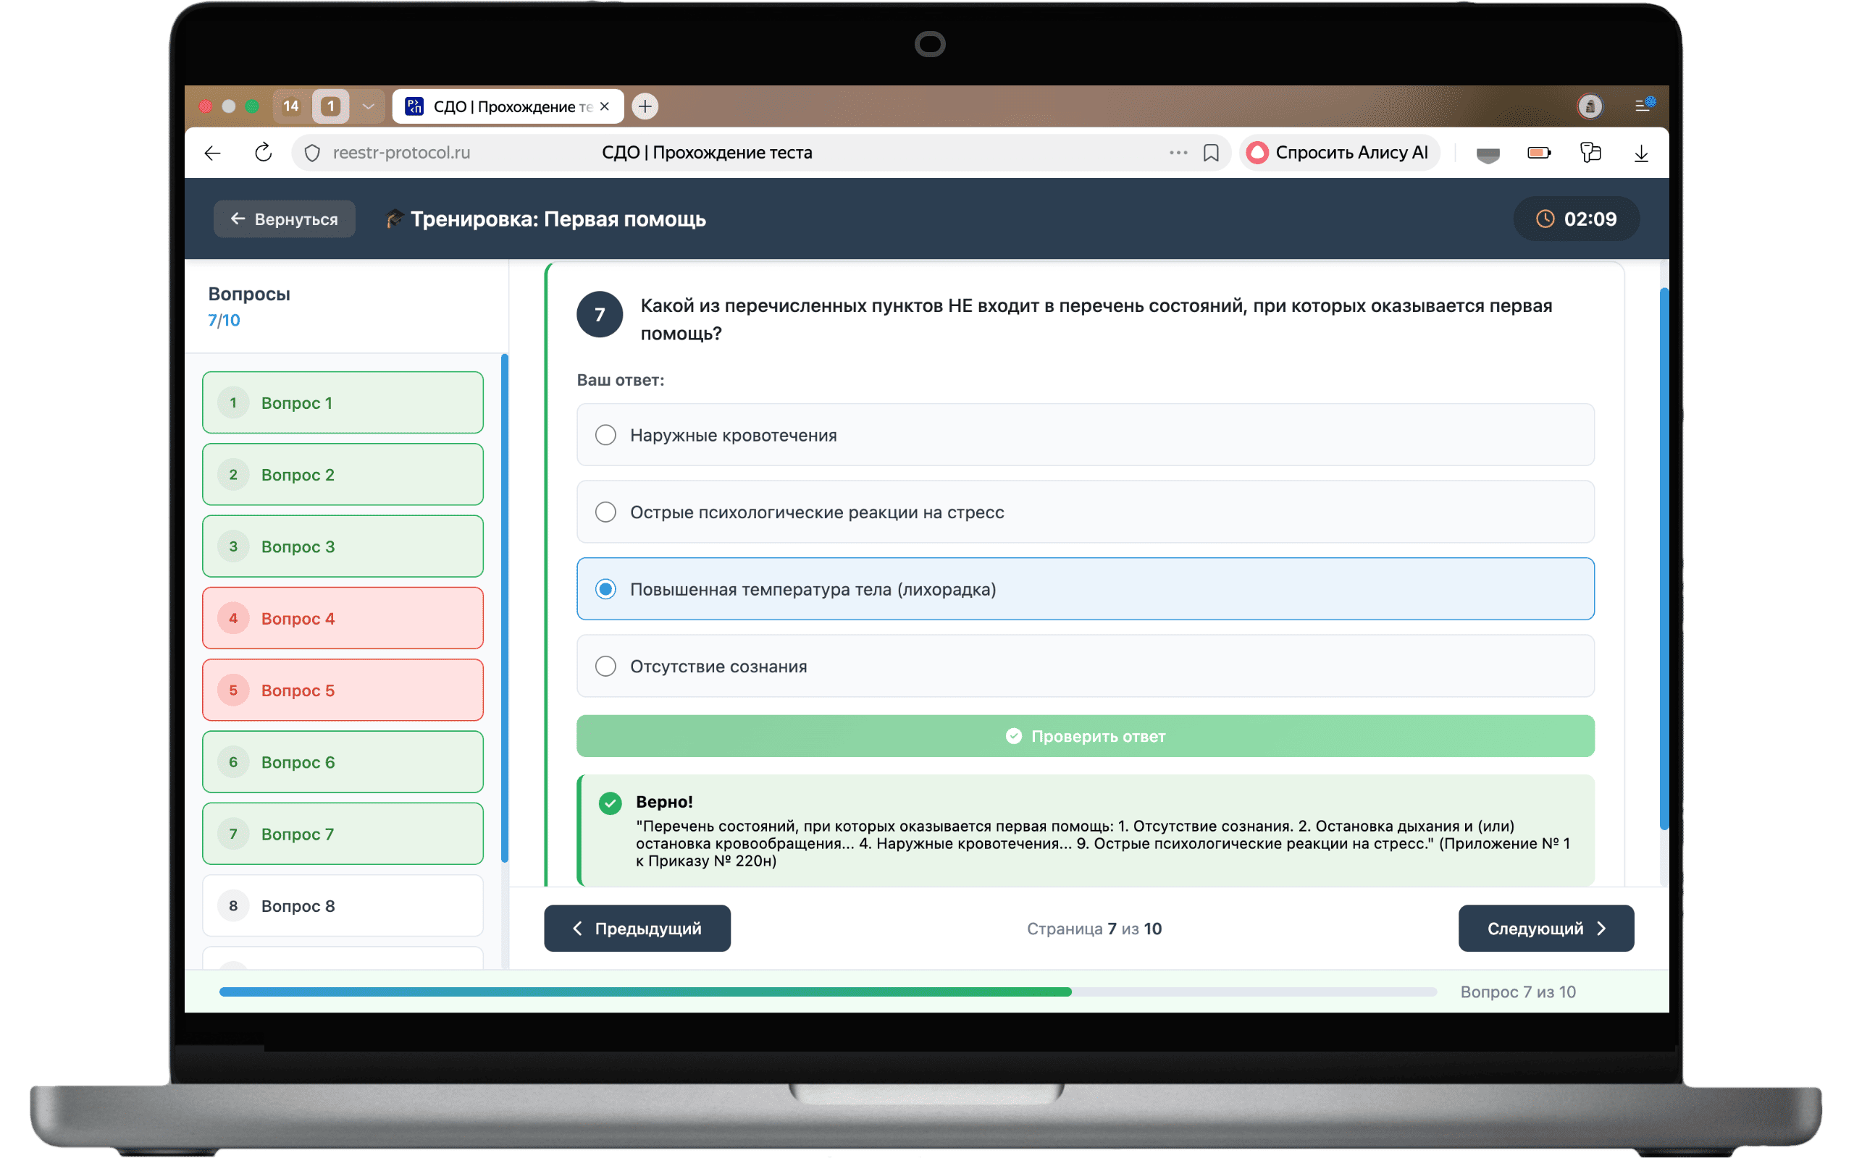Go to Следующий question
The height and width of the screenshot is (1158, 1854).
pyautogui.click(x=1546, y=929)
